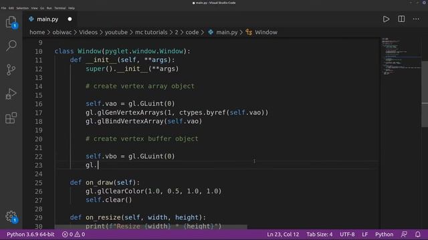Click the gl.glClearColor line
Screen dimensions: 428x240
click(153, 191)
